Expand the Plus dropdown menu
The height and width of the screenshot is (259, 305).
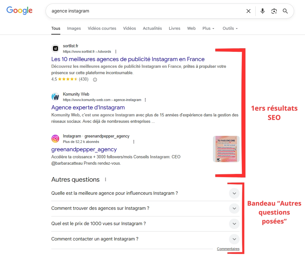coord(208,28)
